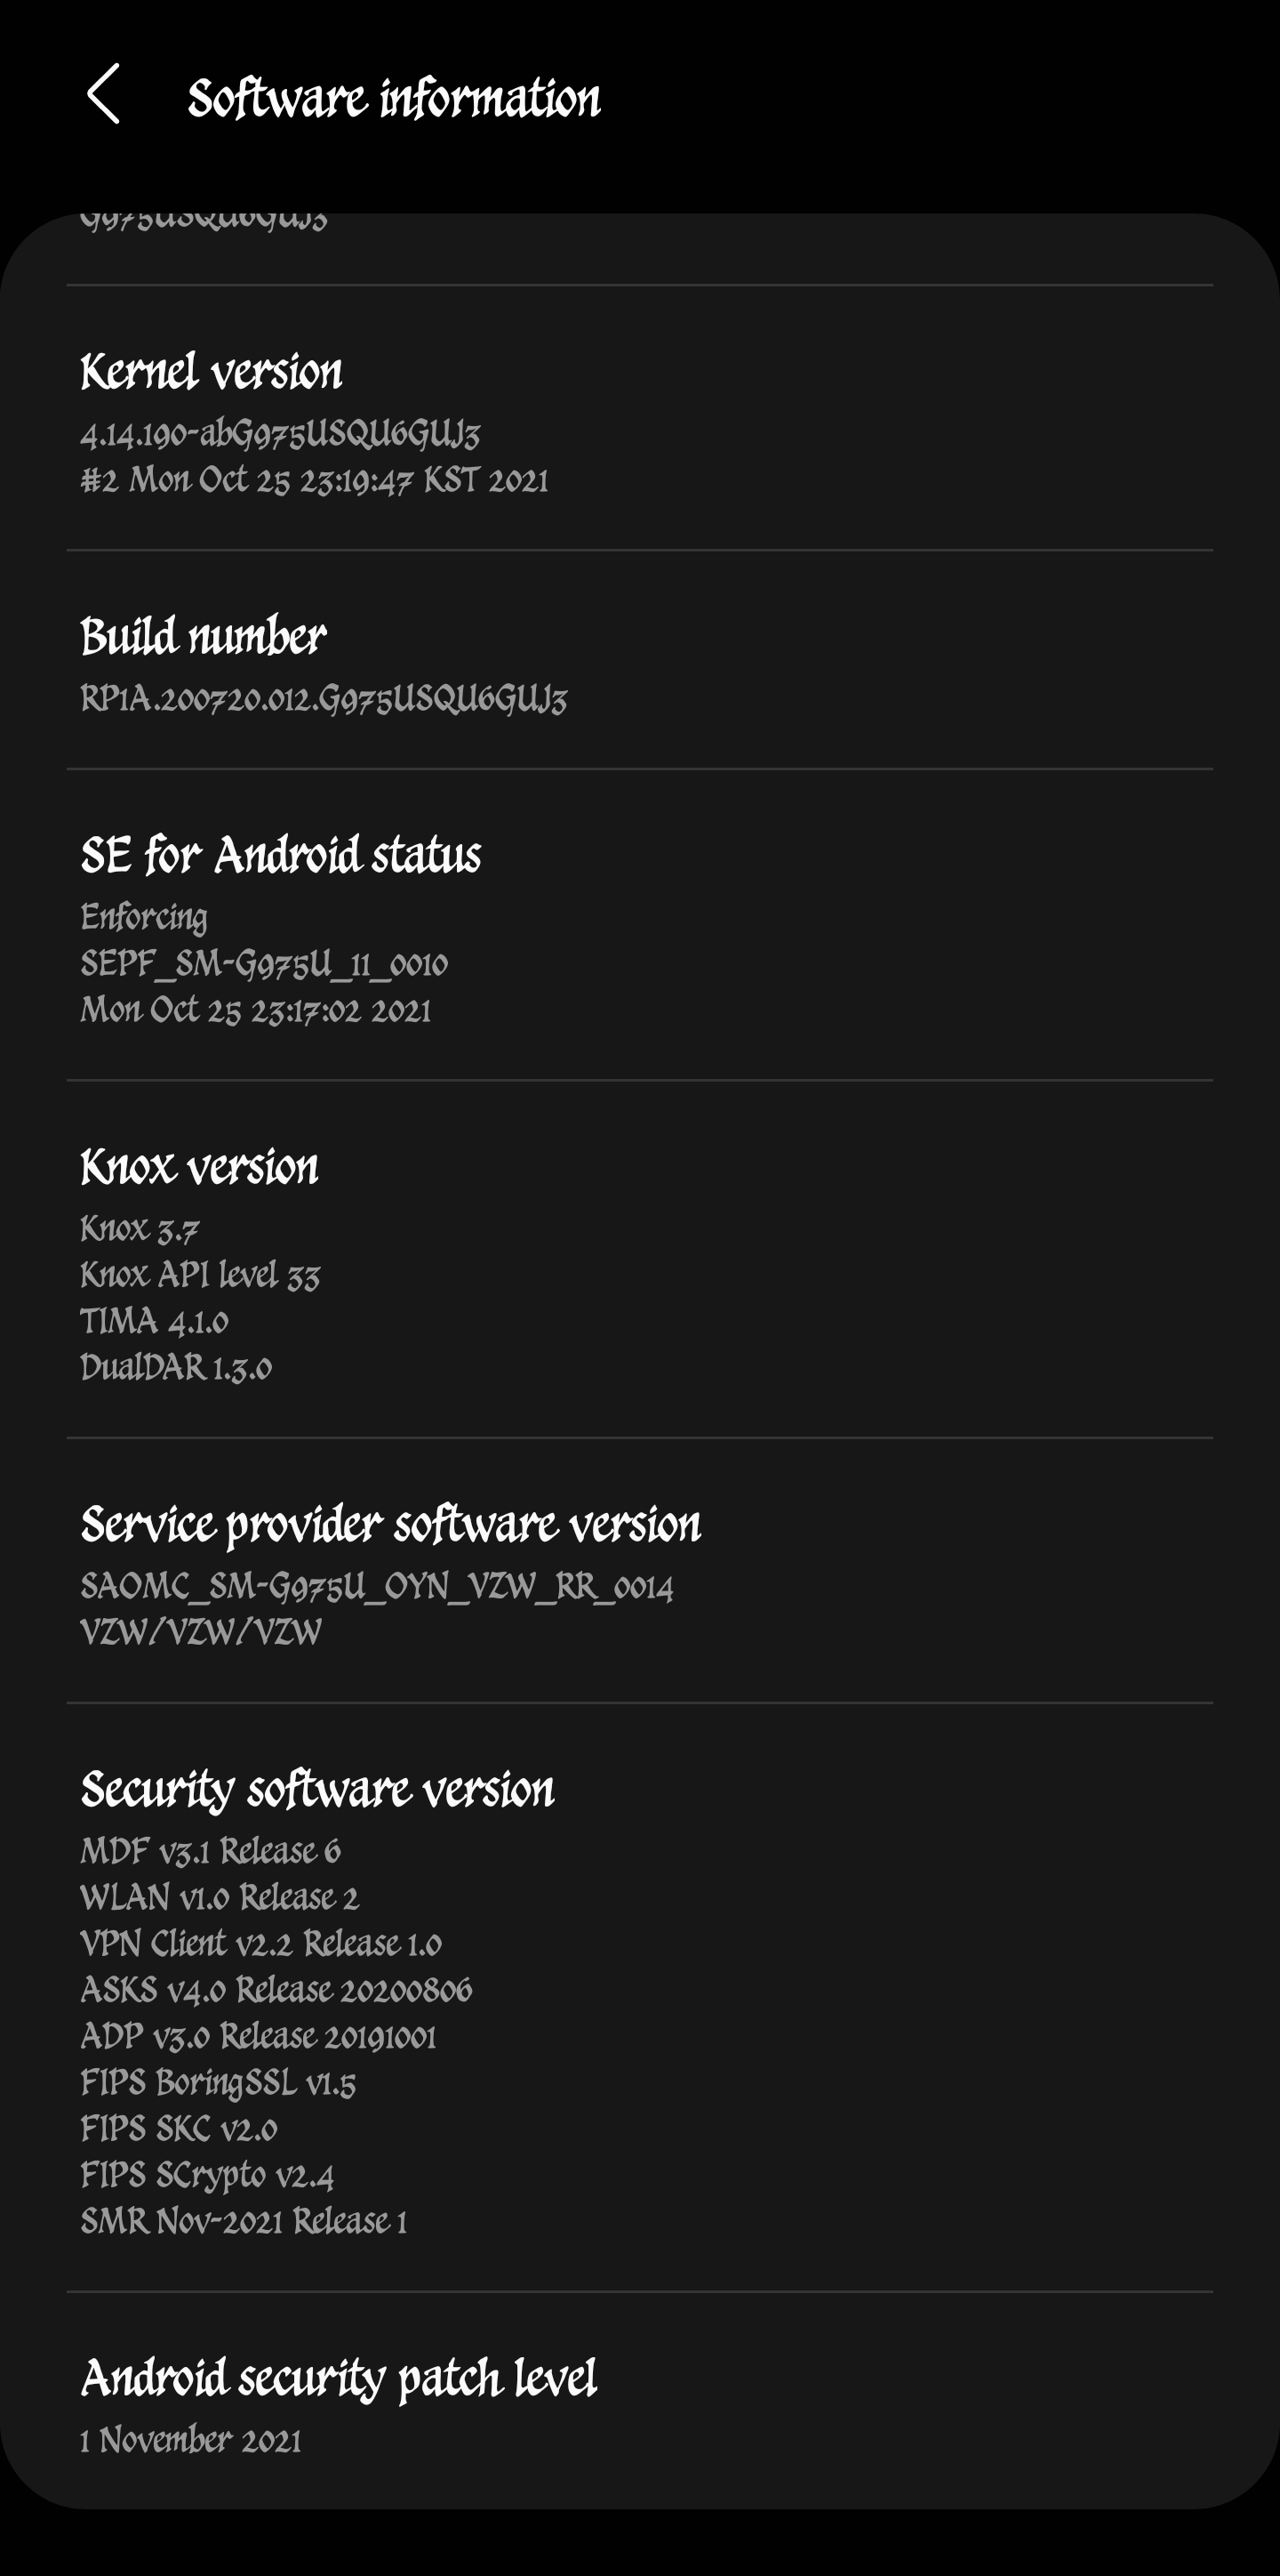Open the Kernel version entry
1280x2576 pixels.
coord(639,418)
